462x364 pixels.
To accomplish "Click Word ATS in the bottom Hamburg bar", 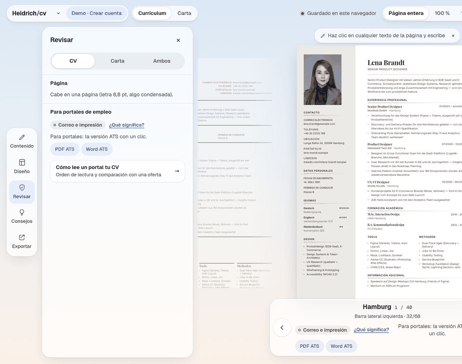I will point(342,346).
